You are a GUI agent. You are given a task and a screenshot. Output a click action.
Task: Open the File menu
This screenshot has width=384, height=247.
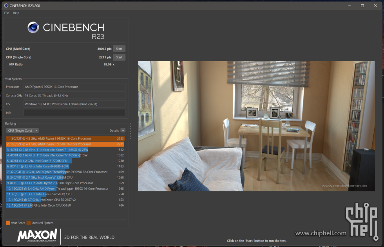6,13
